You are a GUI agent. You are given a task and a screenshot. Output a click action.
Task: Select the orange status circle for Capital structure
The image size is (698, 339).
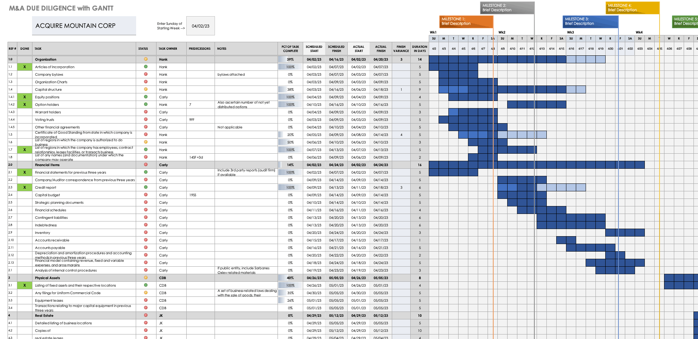(x=146, y=89)
